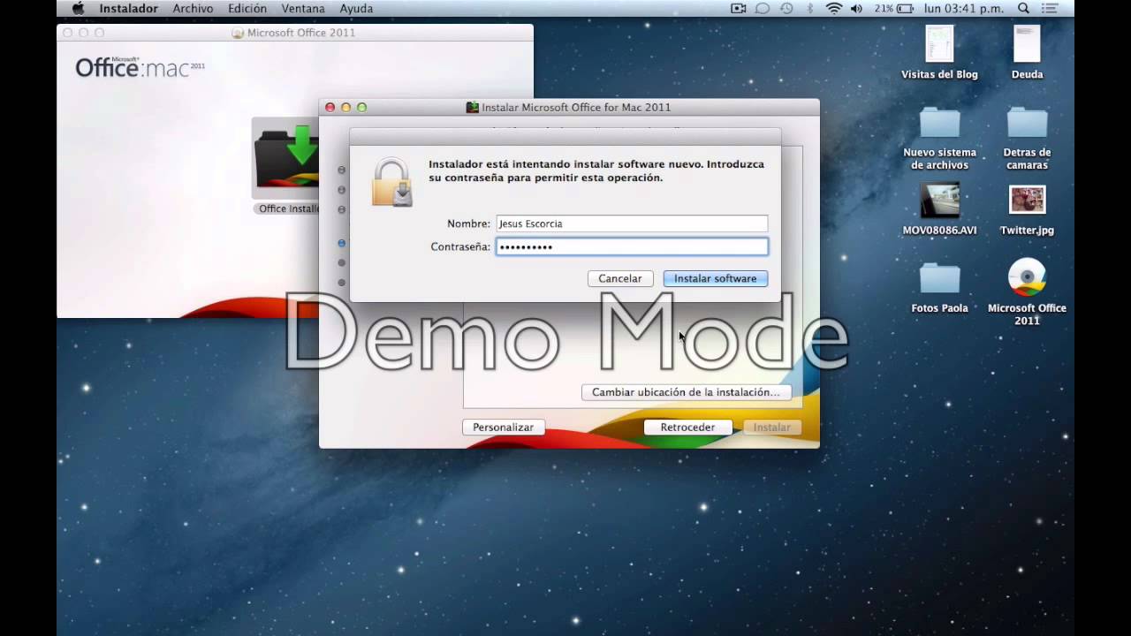This screenshot has height=636, width=1131.
Task: Open the Ayuda menu
Action: click(x=356, y=8)
